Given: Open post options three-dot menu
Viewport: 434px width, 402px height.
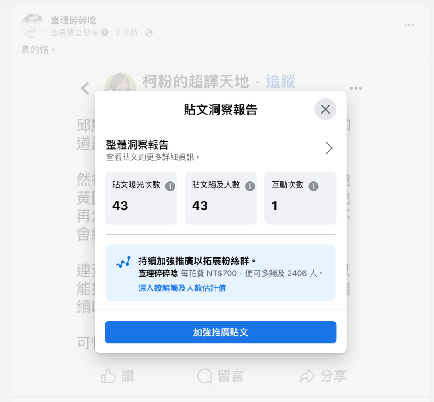Looking at the screenshot, I should pos(409,25).
